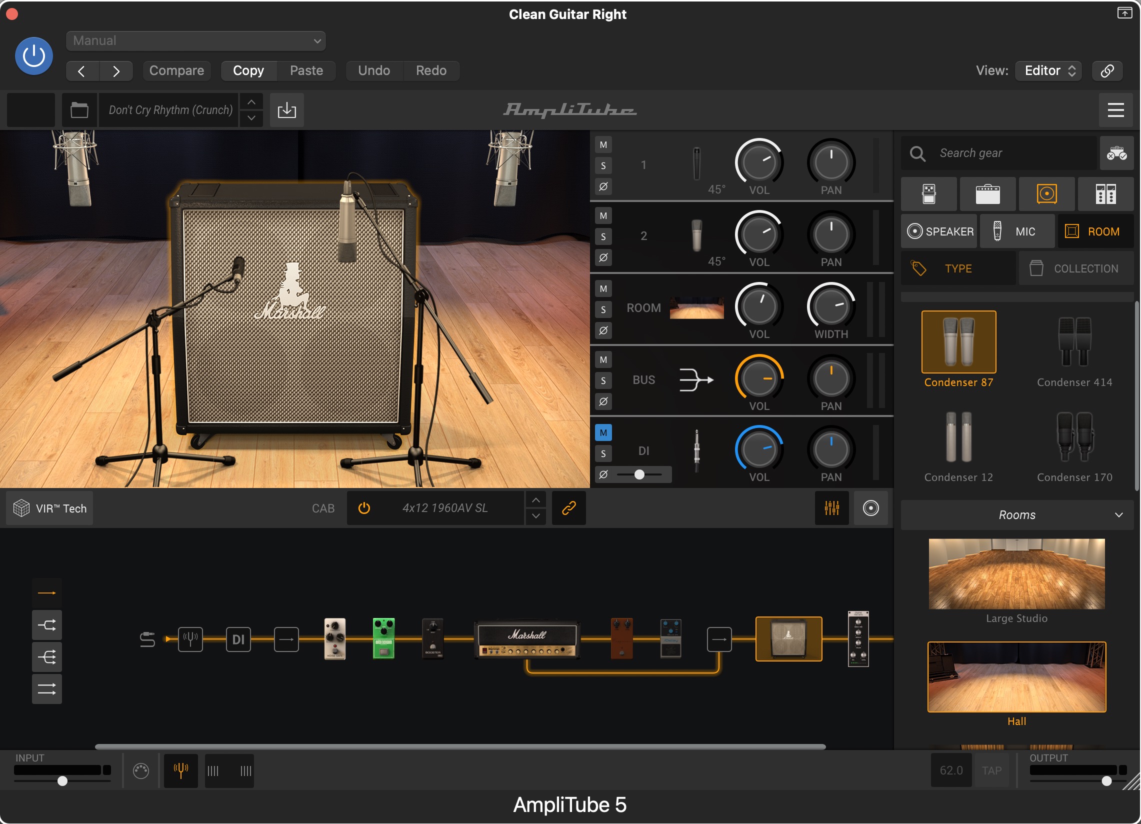Viewport: 1141px width, 824px height.
Task: Open the Manual preset dropdown
Action: 195,40
